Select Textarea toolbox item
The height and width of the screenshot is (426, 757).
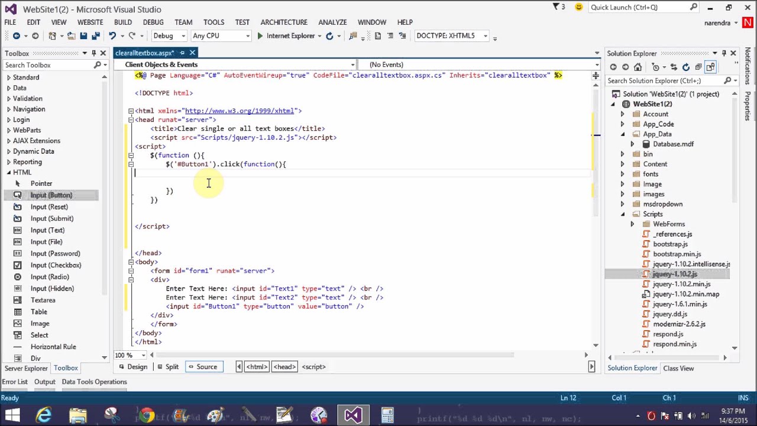(43, 300)
